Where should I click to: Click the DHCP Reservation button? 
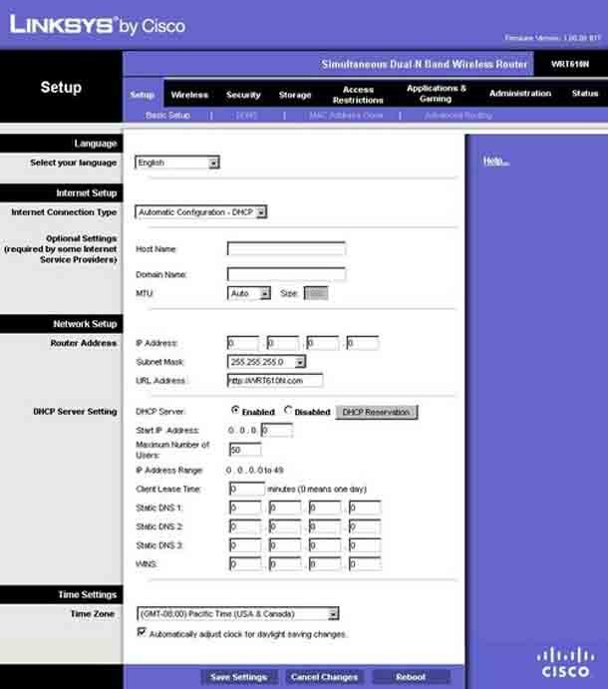click(x=377, y=412)
